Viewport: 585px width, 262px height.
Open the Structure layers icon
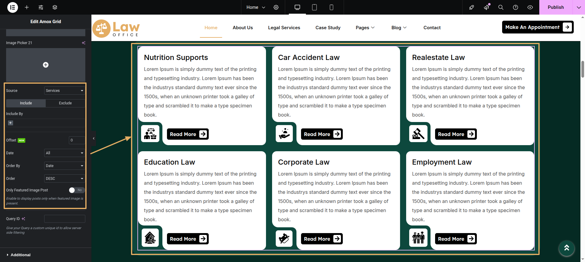click(x=55, y=7)
